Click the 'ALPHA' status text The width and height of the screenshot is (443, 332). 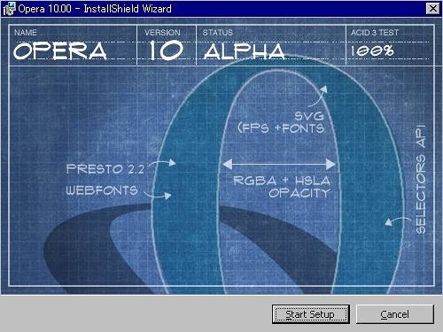245,51
